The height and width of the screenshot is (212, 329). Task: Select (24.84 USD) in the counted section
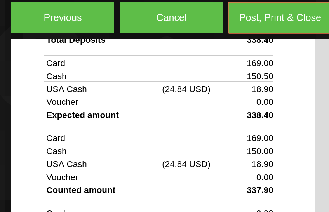coord(186,164)
